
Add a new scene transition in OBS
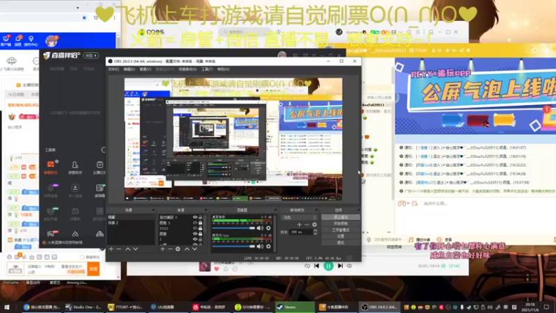300,225
